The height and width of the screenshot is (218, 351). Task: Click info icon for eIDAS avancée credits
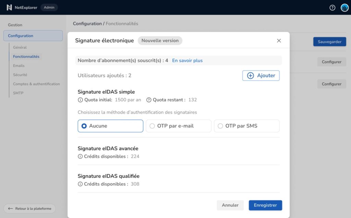pyautogui.click(x=80, y=157)
